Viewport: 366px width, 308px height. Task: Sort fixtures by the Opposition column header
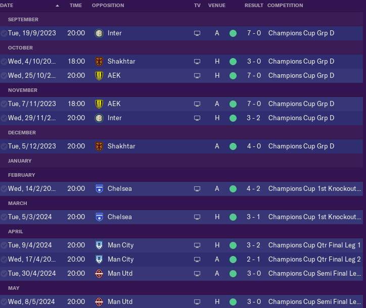108,6
